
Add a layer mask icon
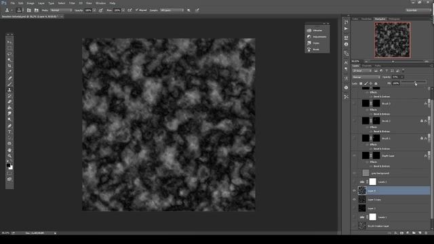(x=401, y=233)
